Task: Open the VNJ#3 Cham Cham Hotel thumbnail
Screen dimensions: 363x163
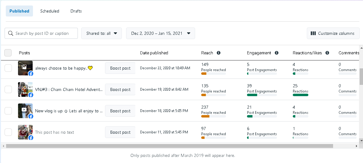Action: [25, 89]
